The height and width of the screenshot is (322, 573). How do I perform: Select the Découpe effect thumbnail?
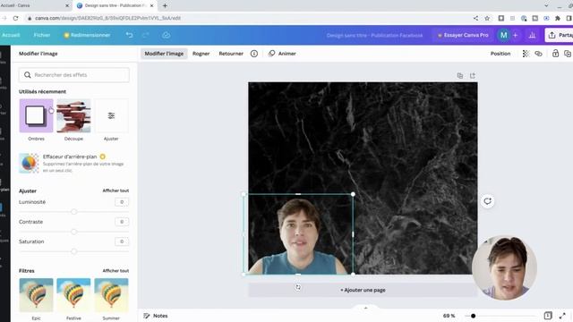(x=73, y=115)
